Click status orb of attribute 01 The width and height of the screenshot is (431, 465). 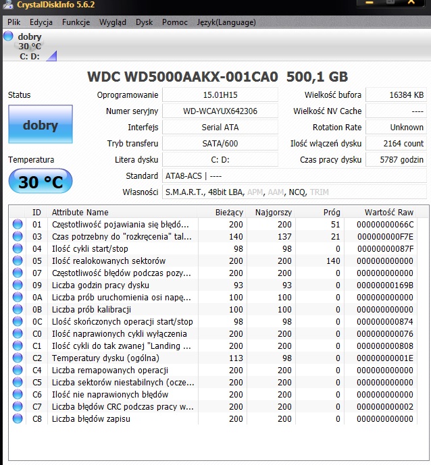[18, 224]
